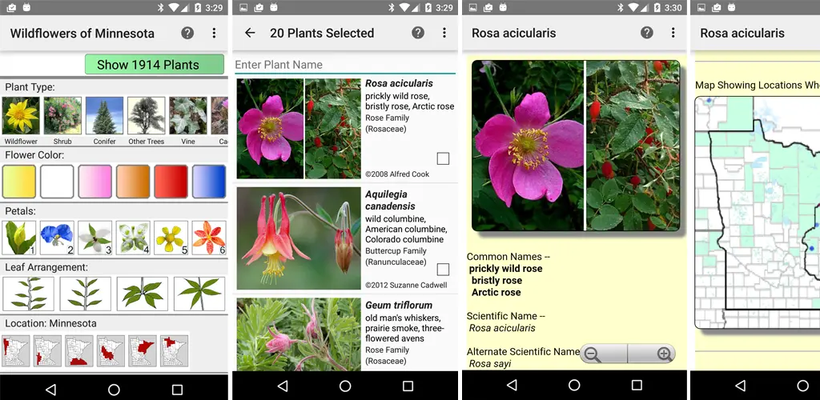Tap alternate name Rosa sayi
This screenshot has height=400, width=820.
pos(490,364)
